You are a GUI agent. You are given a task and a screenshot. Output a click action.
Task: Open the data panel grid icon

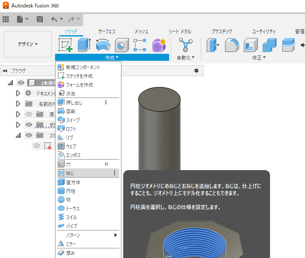6,19
